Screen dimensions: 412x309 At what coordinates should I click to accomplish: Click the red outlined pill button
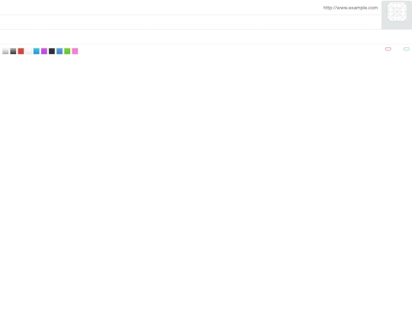pos(388,49)
